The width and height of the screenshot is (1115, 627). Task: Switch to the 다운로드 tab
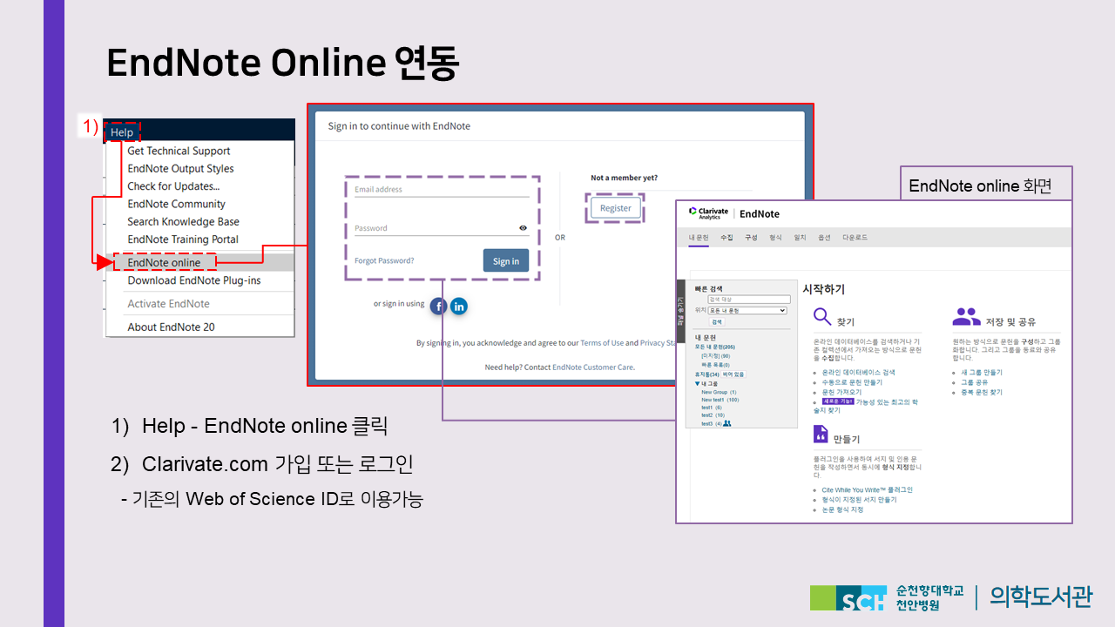click(x=855, y=238)
